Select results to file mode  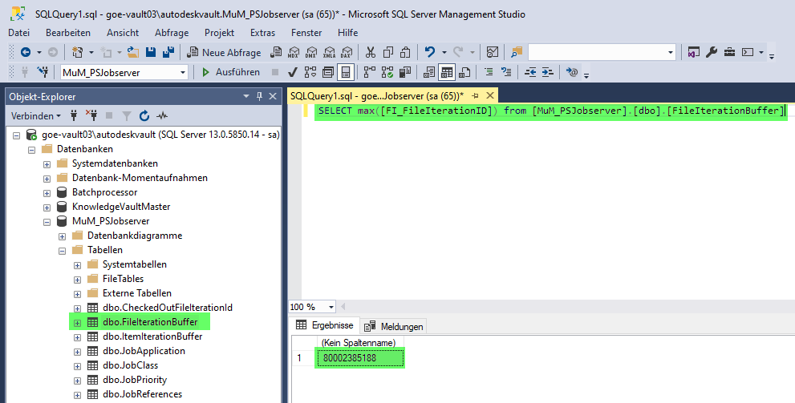click(464, 72)
